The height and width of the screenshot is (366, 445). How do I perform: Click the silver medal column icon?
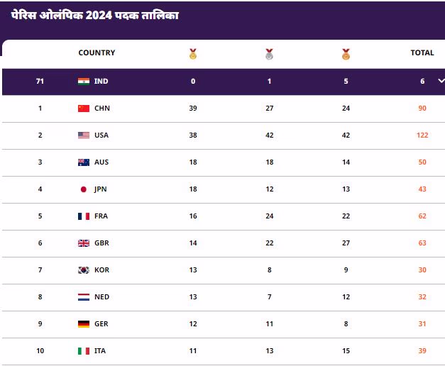270,53
